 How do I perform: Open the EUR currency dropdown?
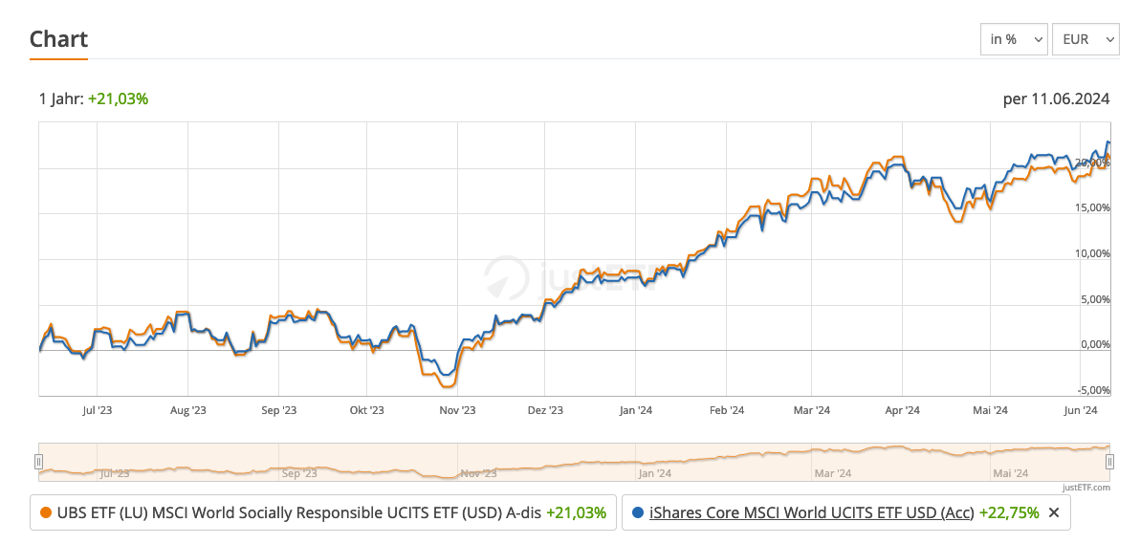(1085, 39)
